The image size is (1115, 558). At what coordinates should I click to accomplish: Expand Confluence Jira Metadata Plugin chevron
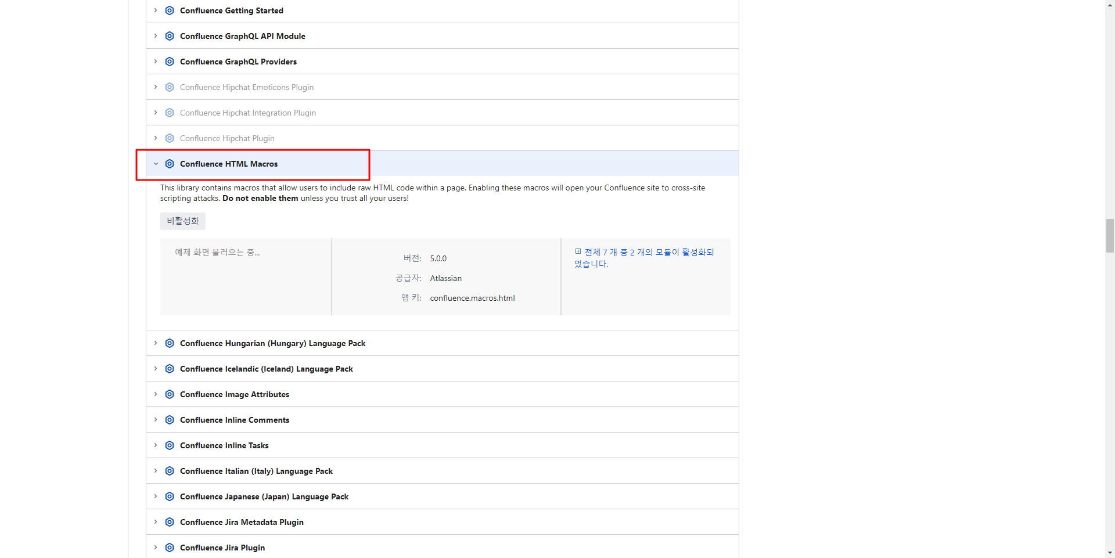[156, 522]
